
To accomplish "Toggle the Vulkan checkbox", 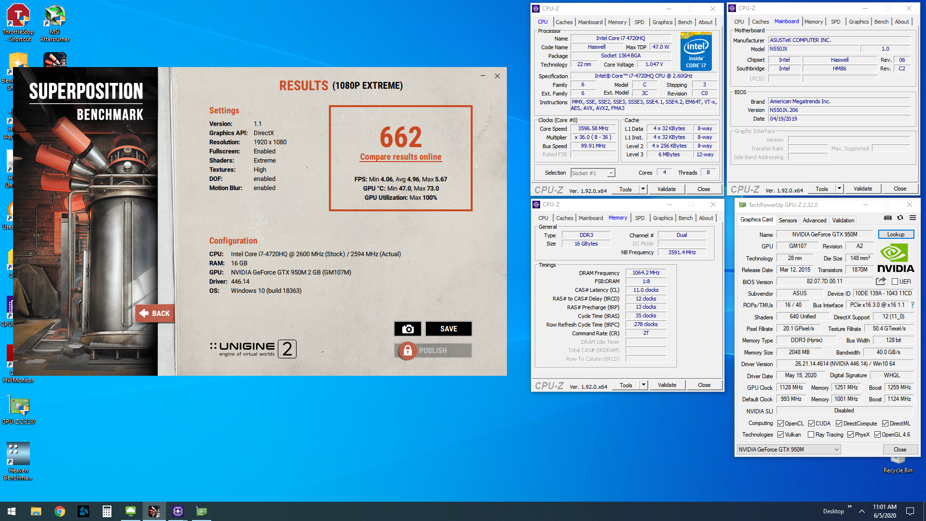I will pyautogui.click(x=780, y=435).
